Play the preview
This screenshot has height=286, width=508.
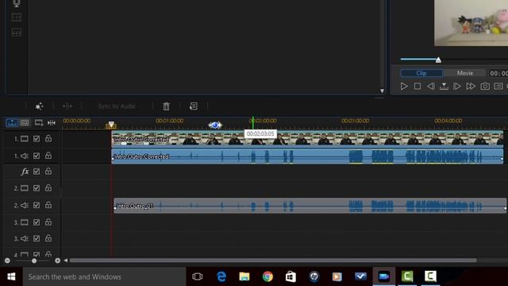click(404, 87)
